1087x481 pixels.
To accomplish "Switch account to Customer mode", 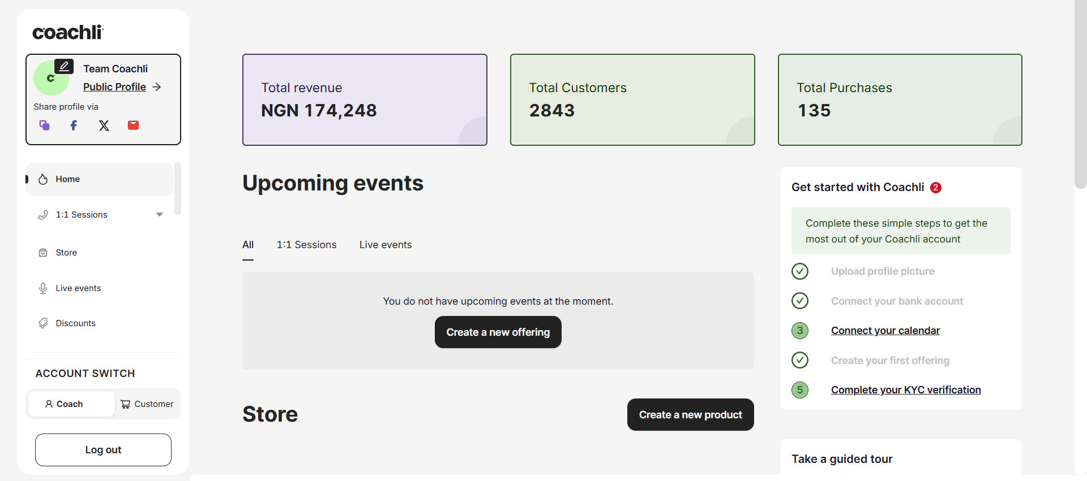I will tap(147, 404).
